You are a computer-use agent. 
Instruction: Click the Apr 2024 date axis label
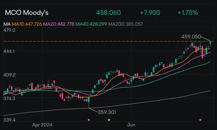[42, 125]
